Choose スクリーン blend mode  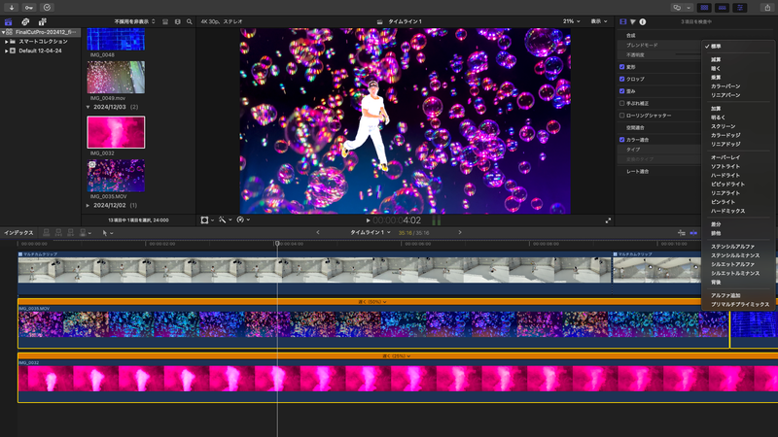tap(723, 126)
